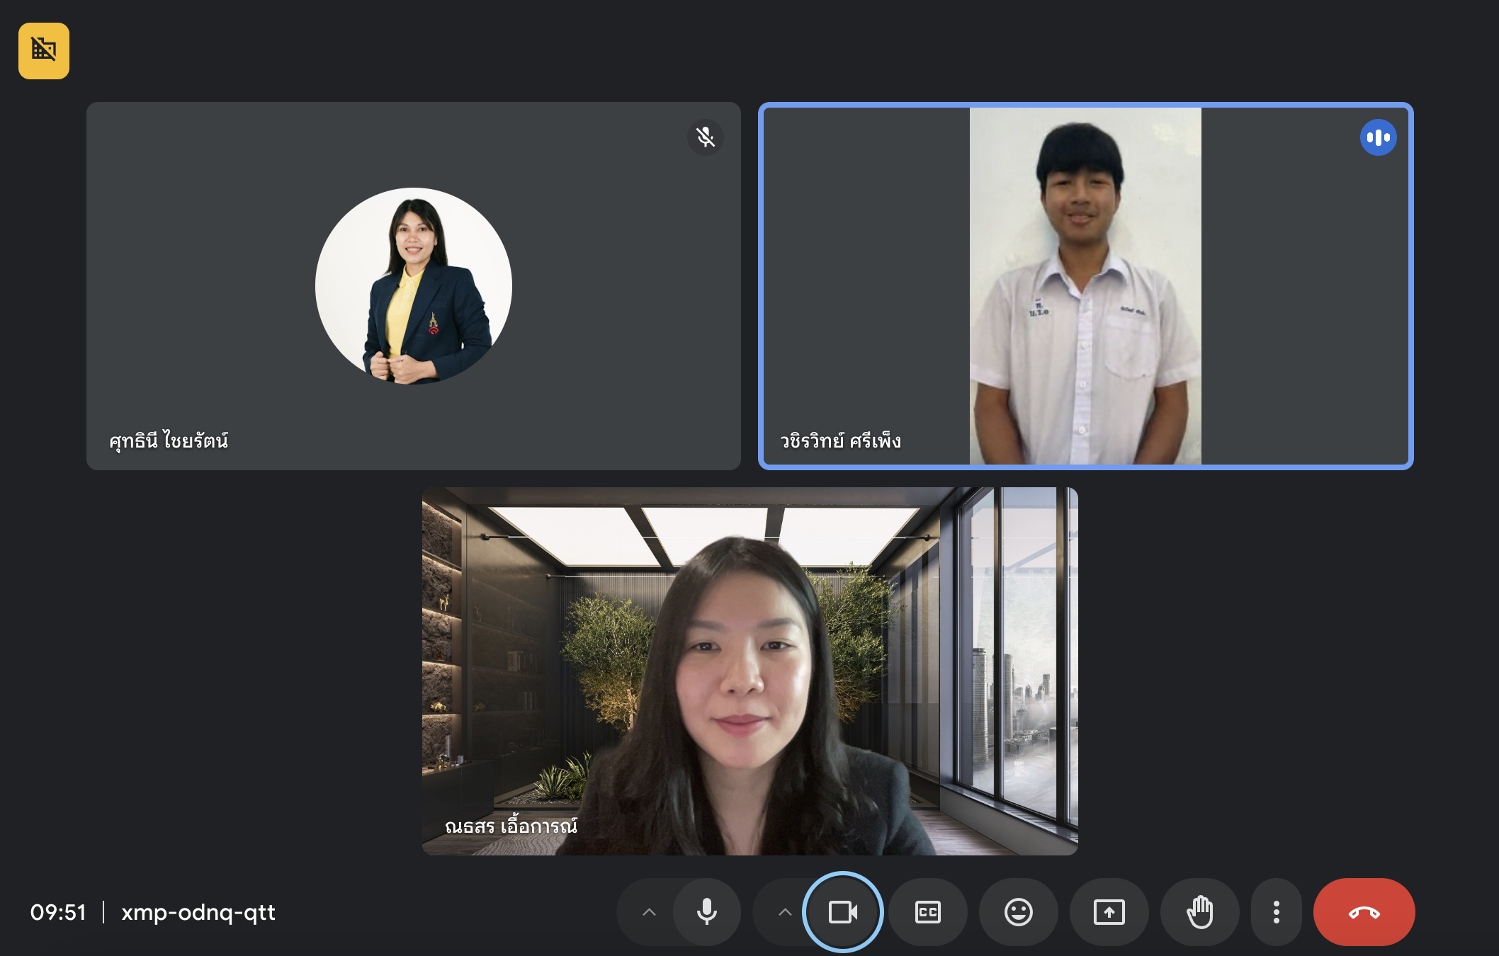Viewport: 1499px width, 956px height.
Task: Select ณธสร เอื้อการณ์'s video tile
Action: (749, 671)
